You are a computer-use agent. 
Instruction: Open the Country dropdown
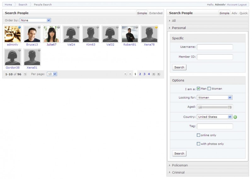[215, 117]
